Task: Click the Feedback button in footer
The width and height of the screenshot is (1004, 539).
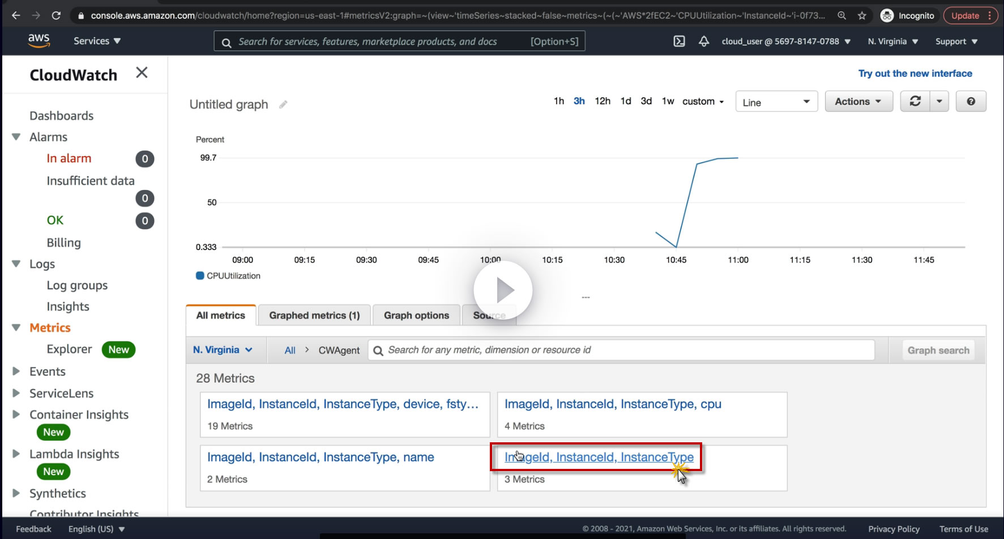Action: 33,529
